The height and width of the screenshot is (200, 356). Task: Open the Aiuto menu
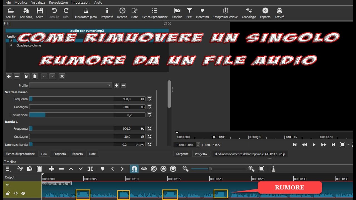(98, 2)
